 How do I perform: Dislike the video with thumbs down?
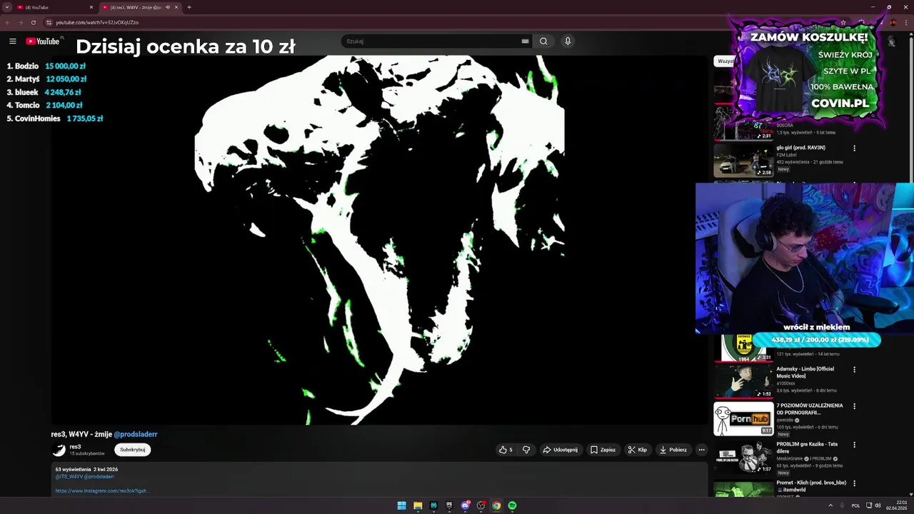[526, 450]
